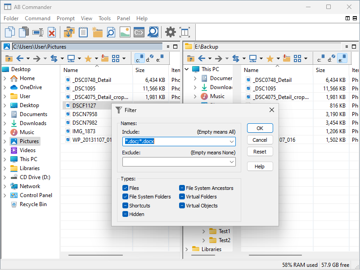Click the disk search toolbar icon
The image size is (360, 270).
point(153,32)
